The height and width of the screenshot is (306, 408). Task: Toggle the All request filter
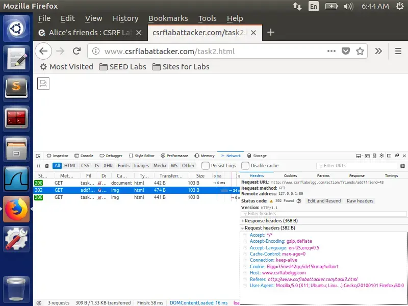(x=57, y=166)
